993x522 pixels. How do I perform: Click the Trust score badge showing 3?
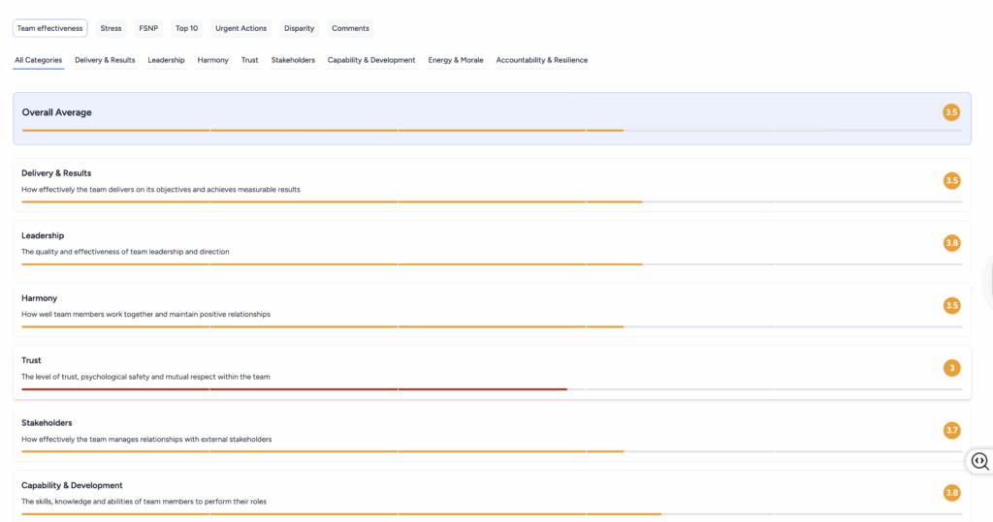click(951, 368)
